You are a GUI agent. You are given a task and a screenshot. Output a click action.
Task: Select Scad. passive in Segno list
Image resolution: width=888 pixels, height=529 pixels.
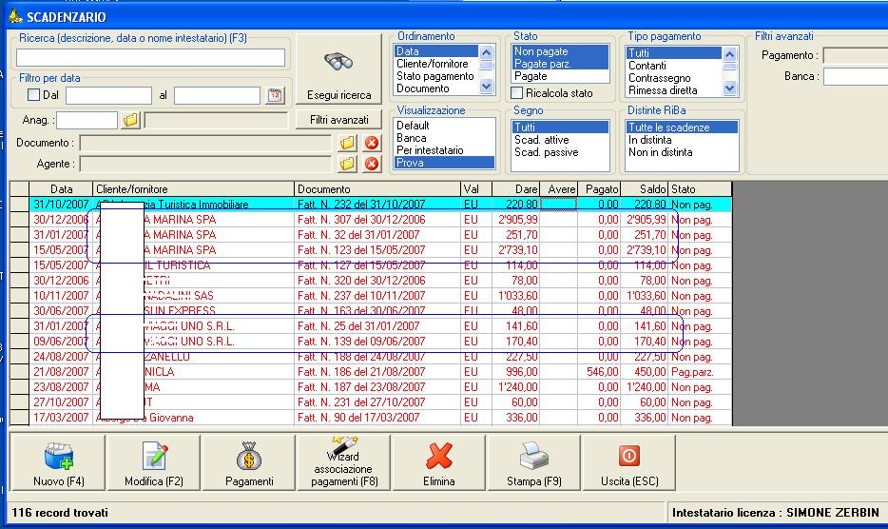coord(560,152)
